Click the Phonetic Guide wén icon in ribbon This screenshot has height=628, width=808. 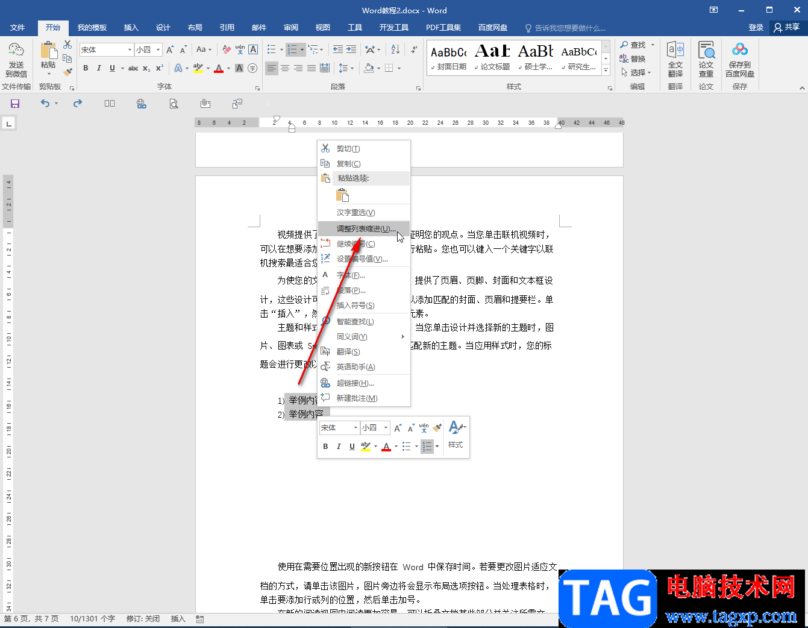(x=240, y=49)
